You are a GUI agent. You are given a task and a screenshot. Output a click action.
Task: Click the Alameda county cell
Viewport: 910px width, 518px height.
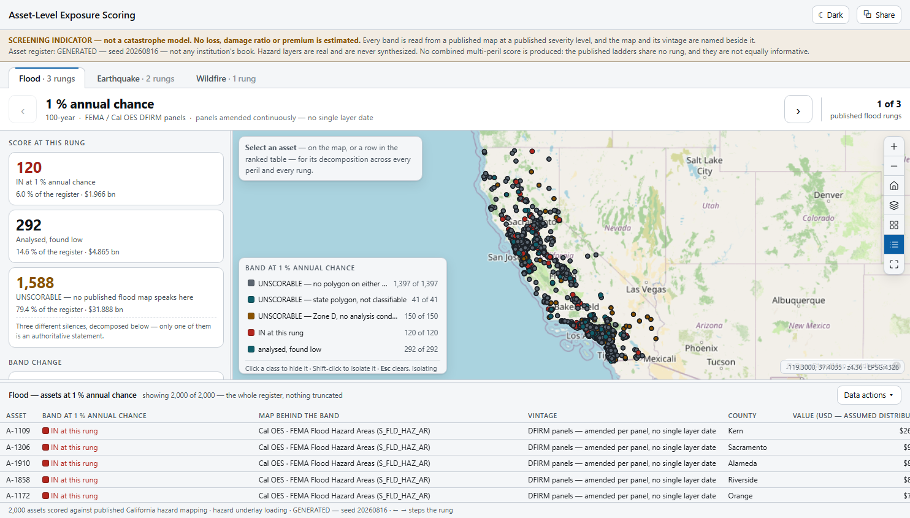point(743,463)
